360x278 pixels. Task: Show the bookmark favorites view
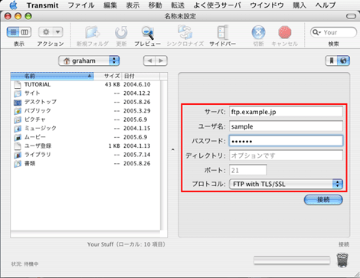pyautogui.click(x=331, y=61)
